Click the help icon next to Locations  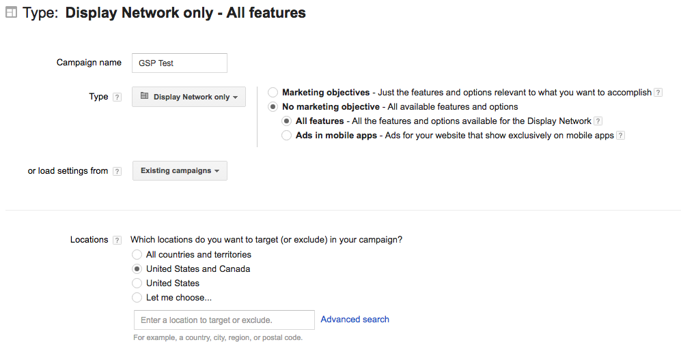pyautogui.click(x=117, y=241)
